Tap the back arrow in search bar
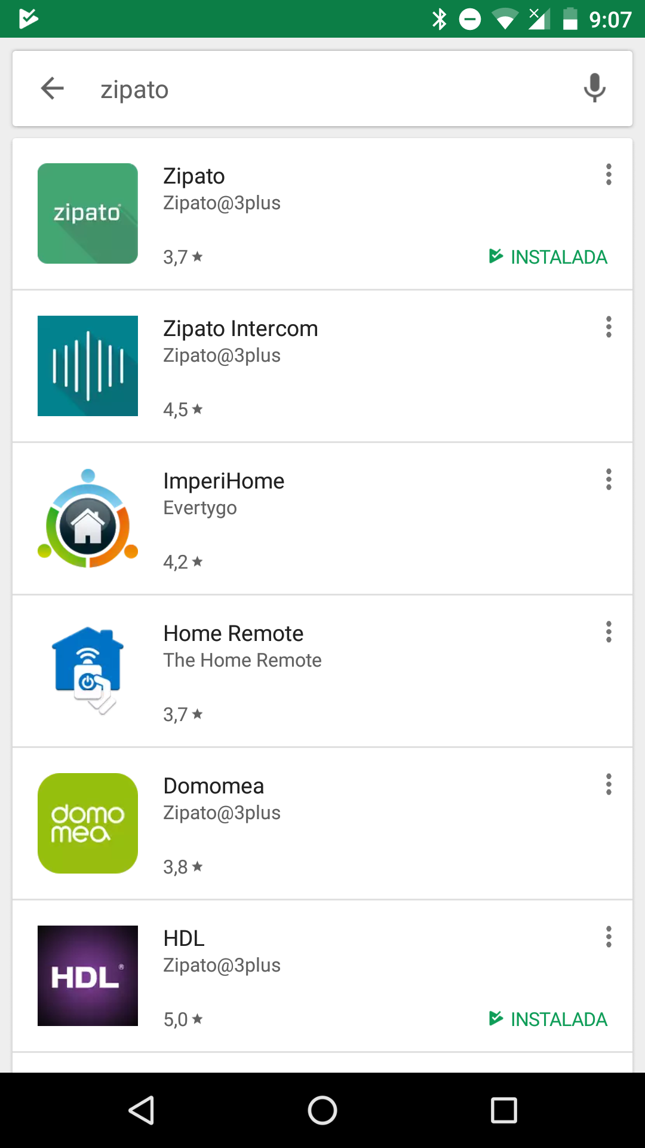This screenshot has width=645, height=1148. (x=53, y=88)
